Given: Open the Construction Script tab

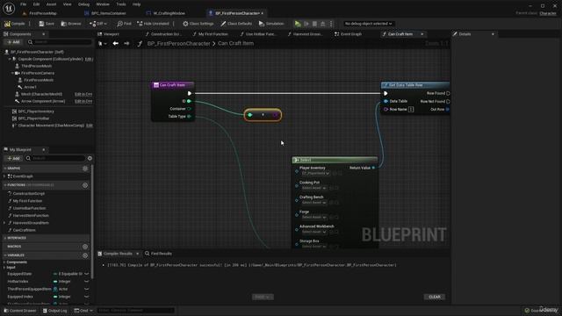Looking at the screenshot, I should 165,34.
